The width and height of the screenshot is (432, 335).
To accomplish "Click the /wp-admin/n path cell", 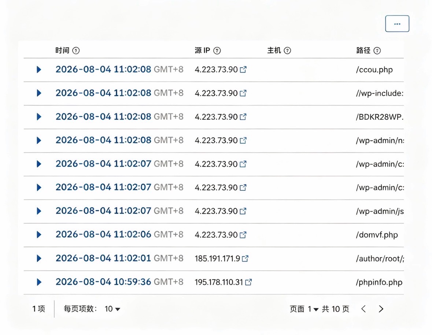I will click(380, 141).
